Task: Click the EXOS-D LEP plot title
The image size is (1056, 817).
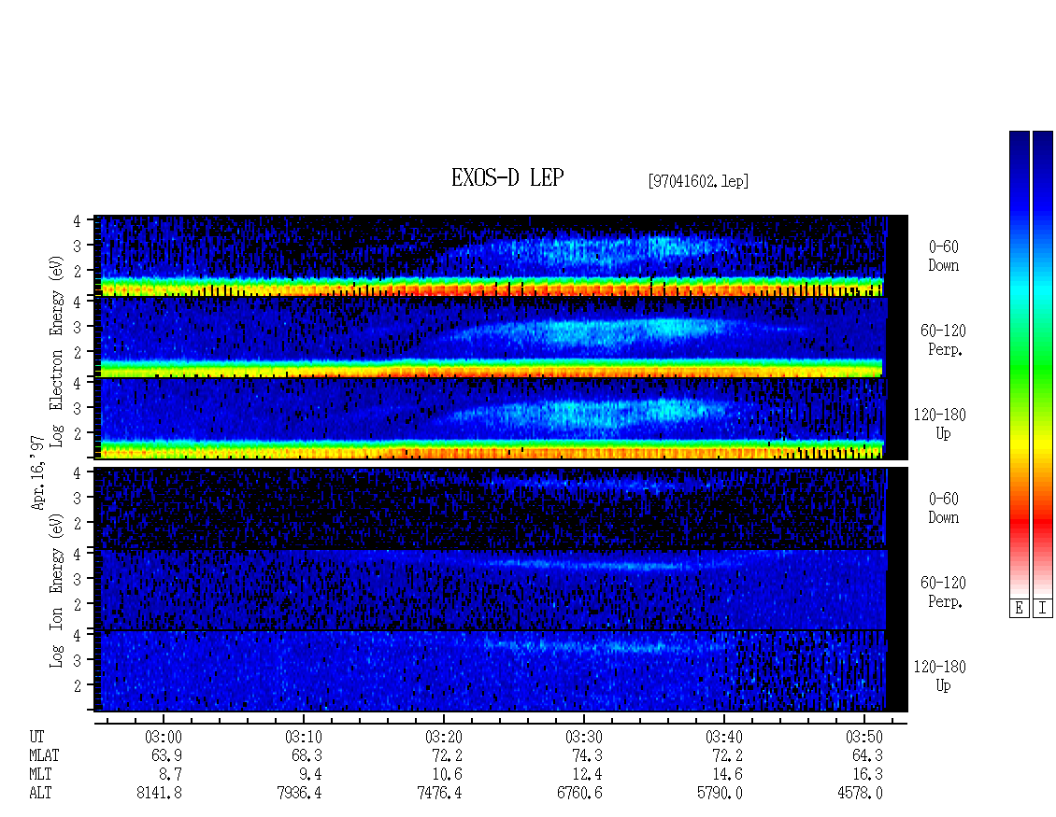Action: tap(507, 177)
